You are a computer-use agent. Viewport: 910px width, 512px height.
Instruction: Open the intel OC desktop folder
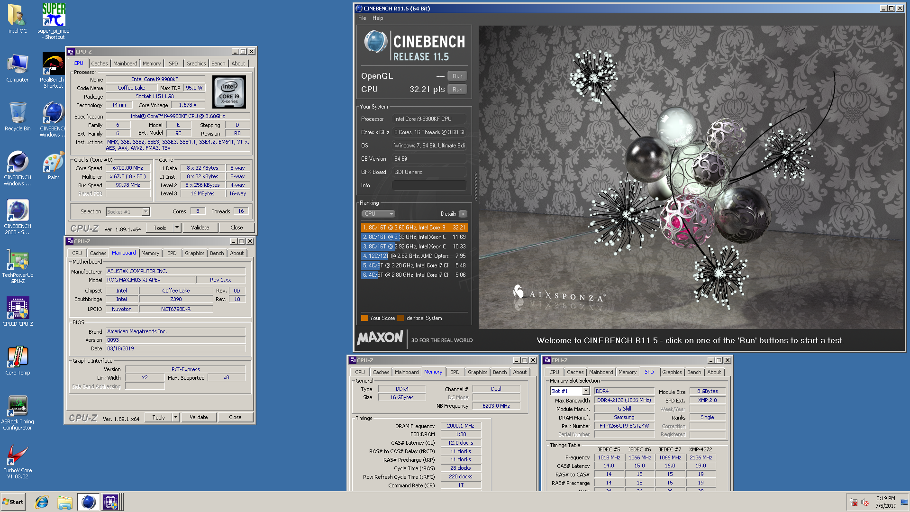[17, 19]
